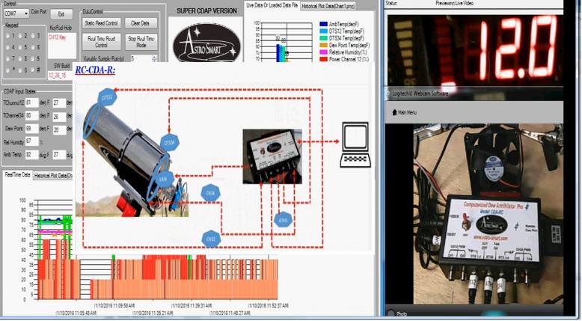The width and height of the screenshot is (582, 321).
Task: Click the Rel Humidity field showing 67
Action: pos(31,141)
